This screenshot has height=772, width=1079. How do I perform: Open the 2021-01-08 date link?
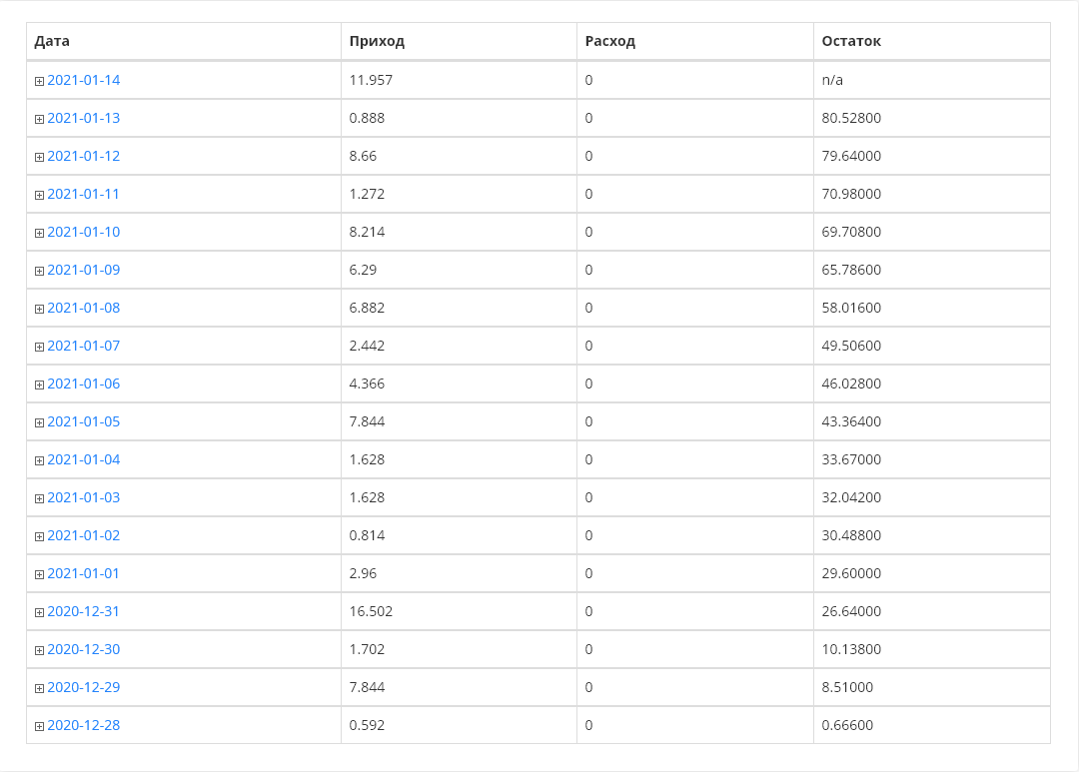[83, 308]
